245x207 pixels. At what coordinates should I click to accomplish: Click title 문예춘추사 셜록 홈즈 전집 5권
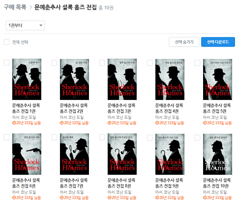click(x=217, y=108)
